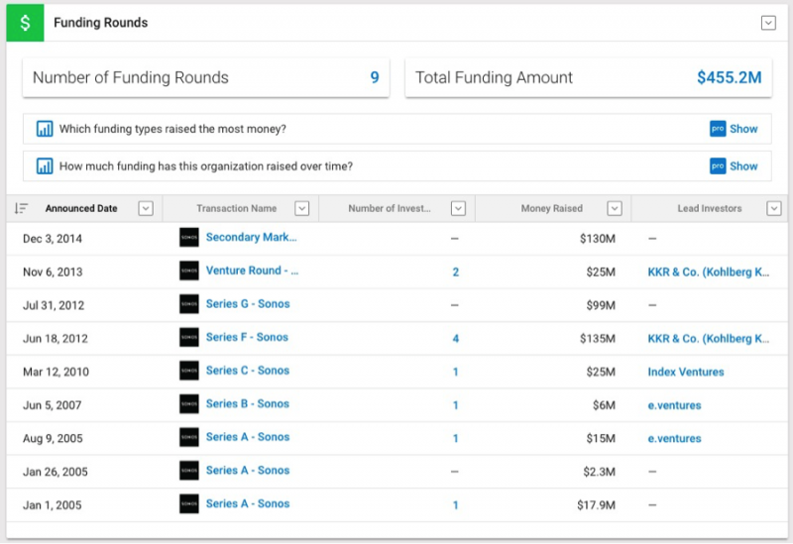The image size is (793, 544).
Task: Select the Dec 3, 2014 date cell
Action: [53, 239]
